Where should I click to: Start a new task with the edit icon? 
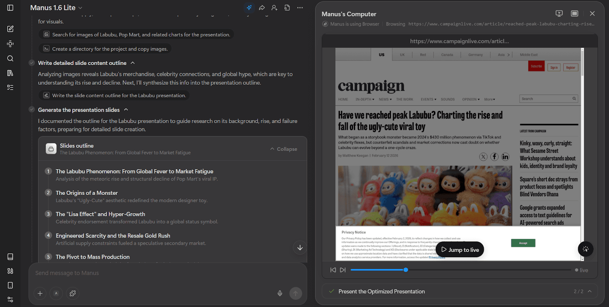[10, 29]
